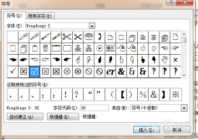Open the 快捷键(K)... shortcut key button

tap(63, 116)
